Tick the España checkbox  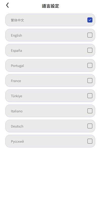point(90,50)
